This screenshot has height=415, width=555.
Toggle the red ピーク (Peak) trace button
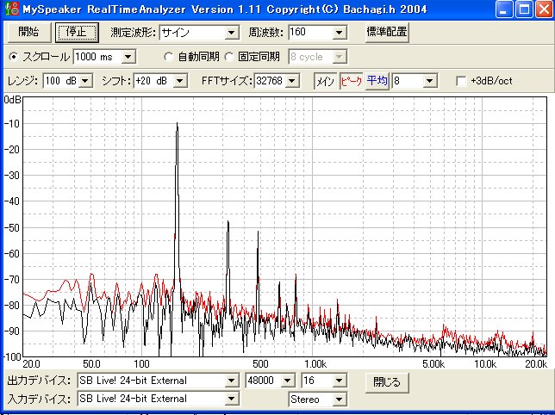pos(351,80)
